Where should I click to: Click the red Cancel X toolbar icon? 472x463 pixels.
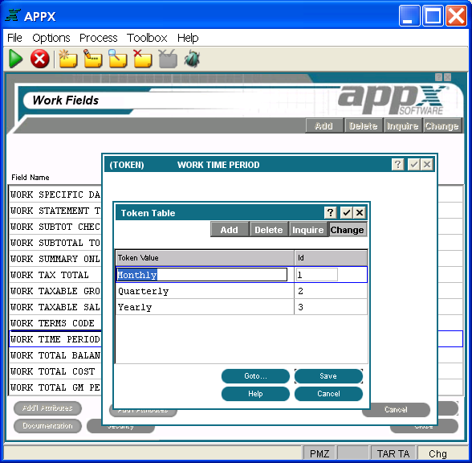(40, 59)
